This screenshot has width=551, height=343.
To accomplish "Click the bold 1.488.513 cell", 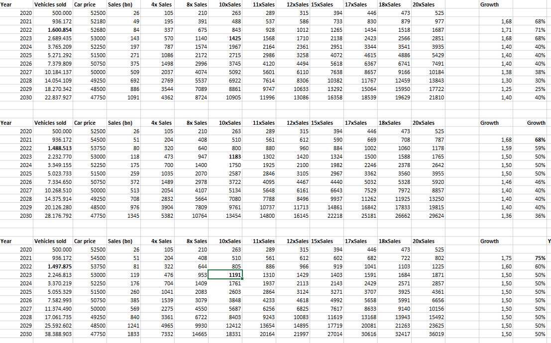I will [53, 148].
